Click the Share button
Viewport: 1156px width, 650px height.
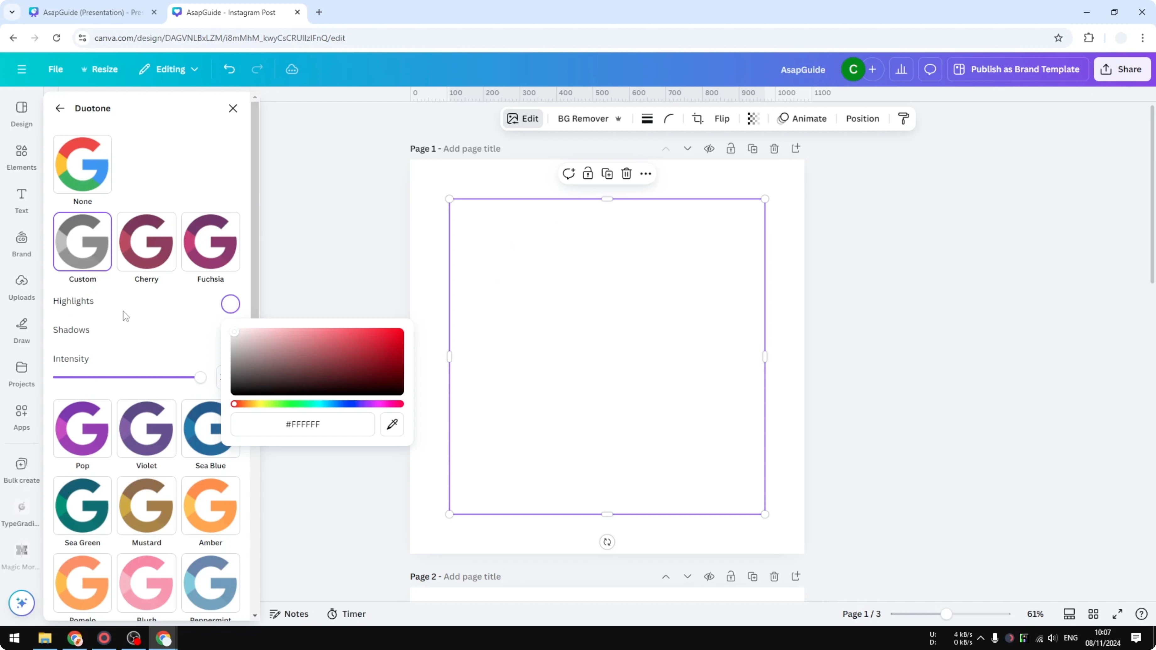coord(1122,69)
